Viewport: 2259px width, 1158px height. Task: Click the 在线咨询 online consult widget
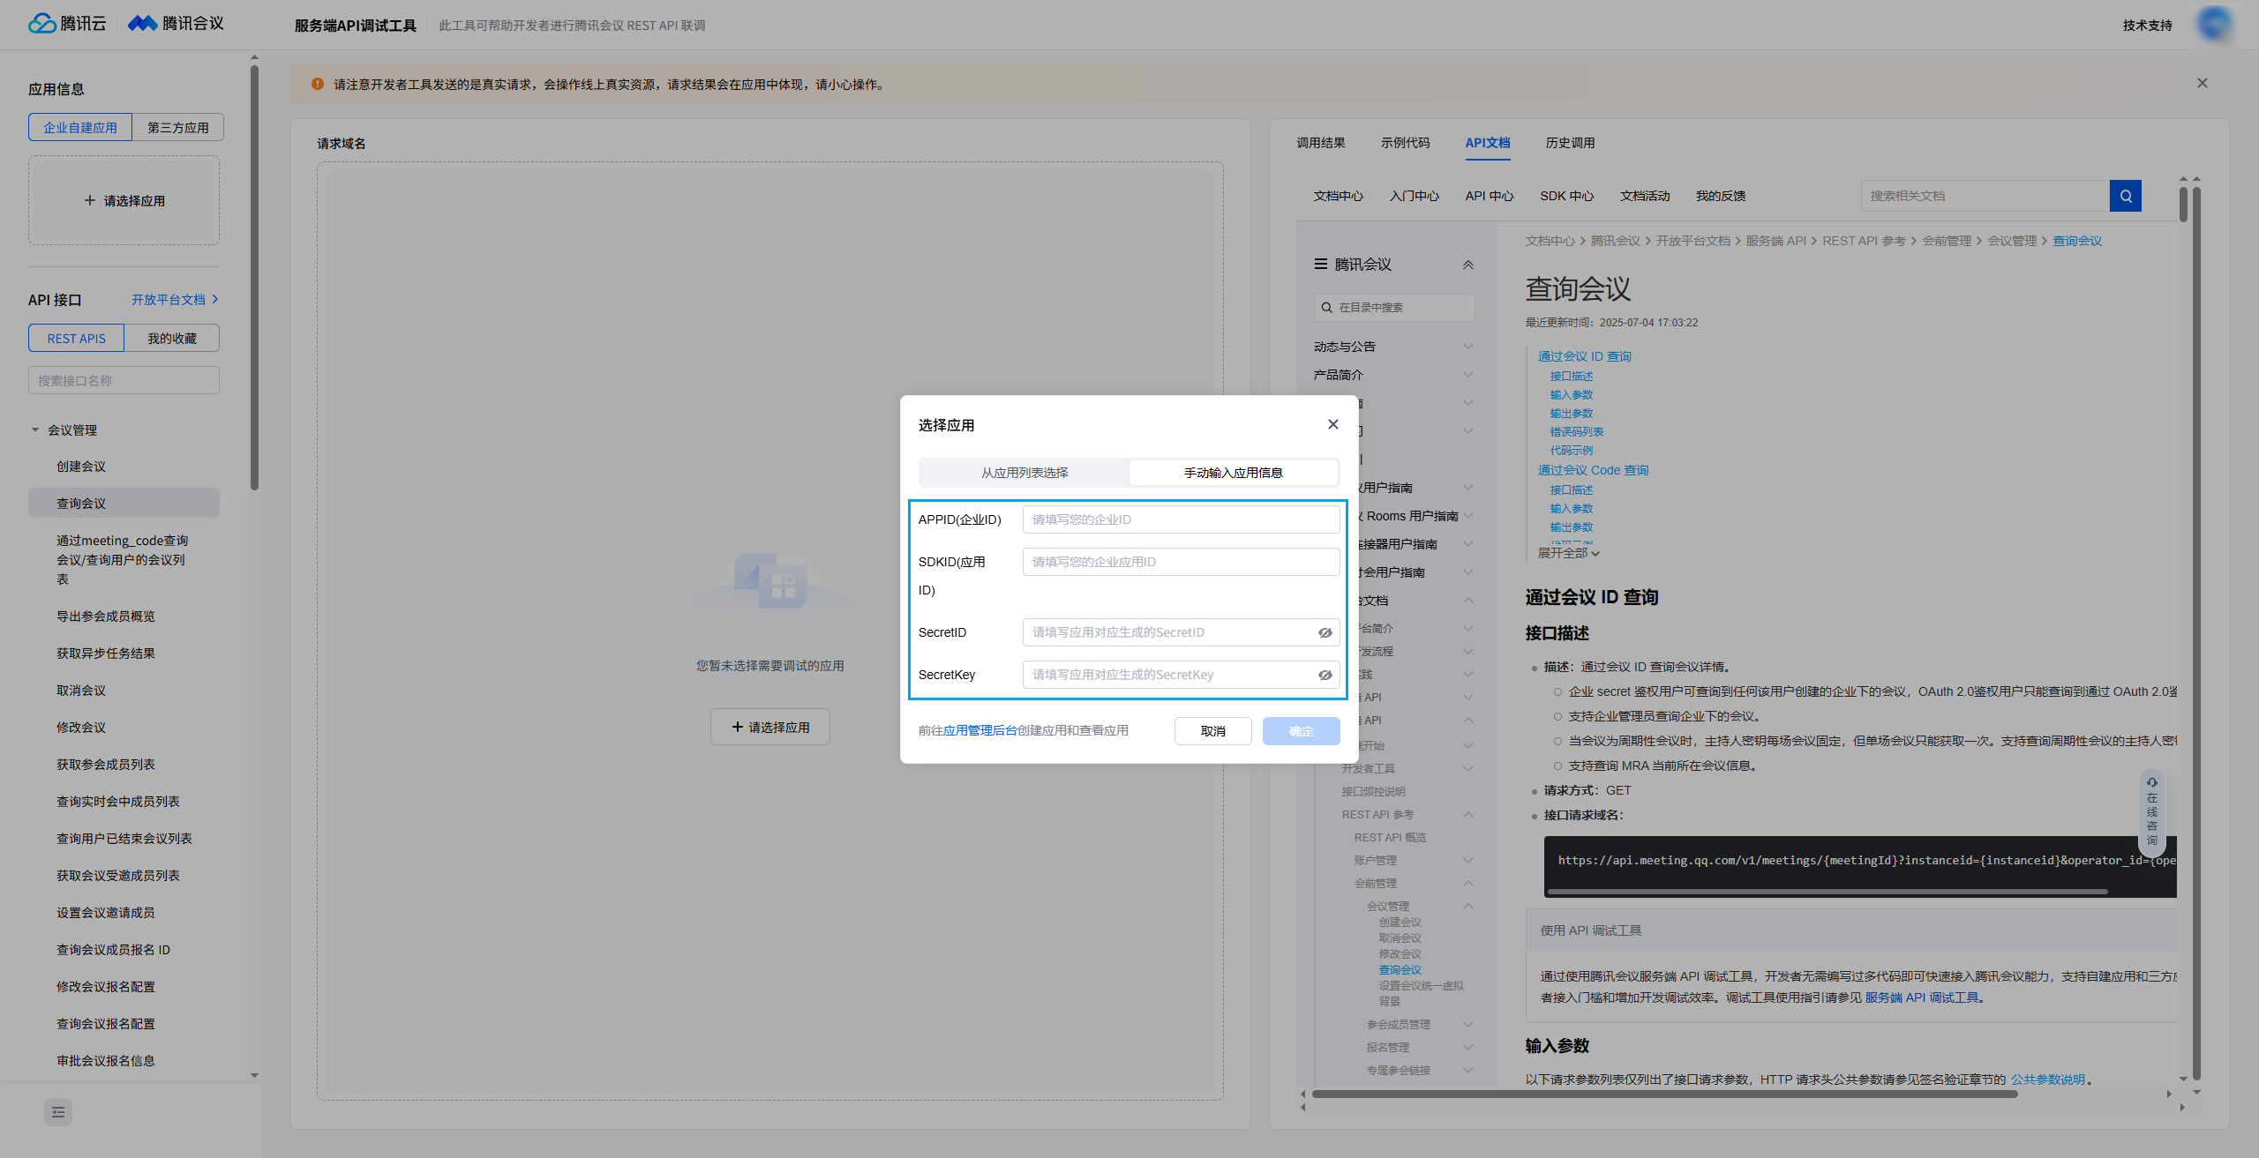click(x=2151, y=811)
